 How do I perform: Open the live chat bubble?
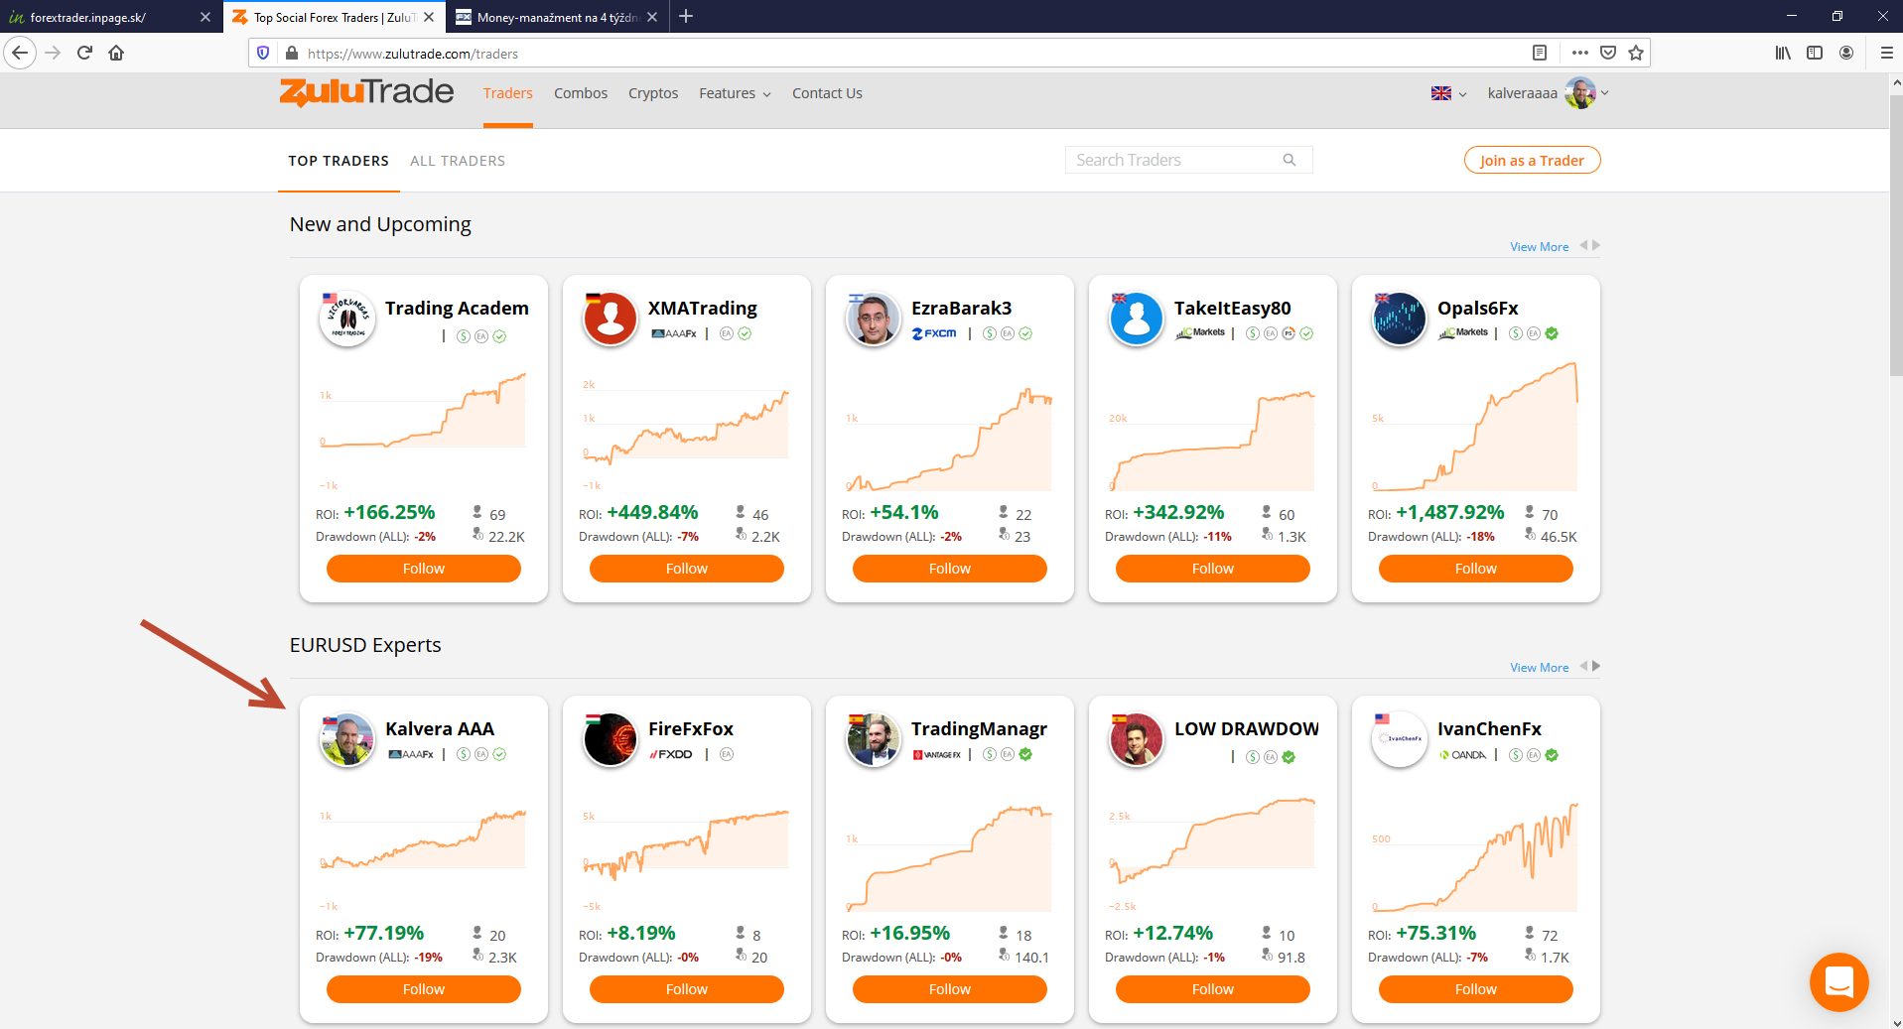[x=1839, y=982]
